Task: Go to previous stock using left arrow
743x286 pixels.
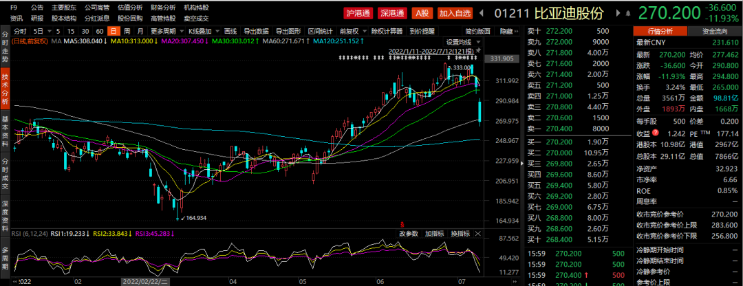Action: [x=482, y=12]
